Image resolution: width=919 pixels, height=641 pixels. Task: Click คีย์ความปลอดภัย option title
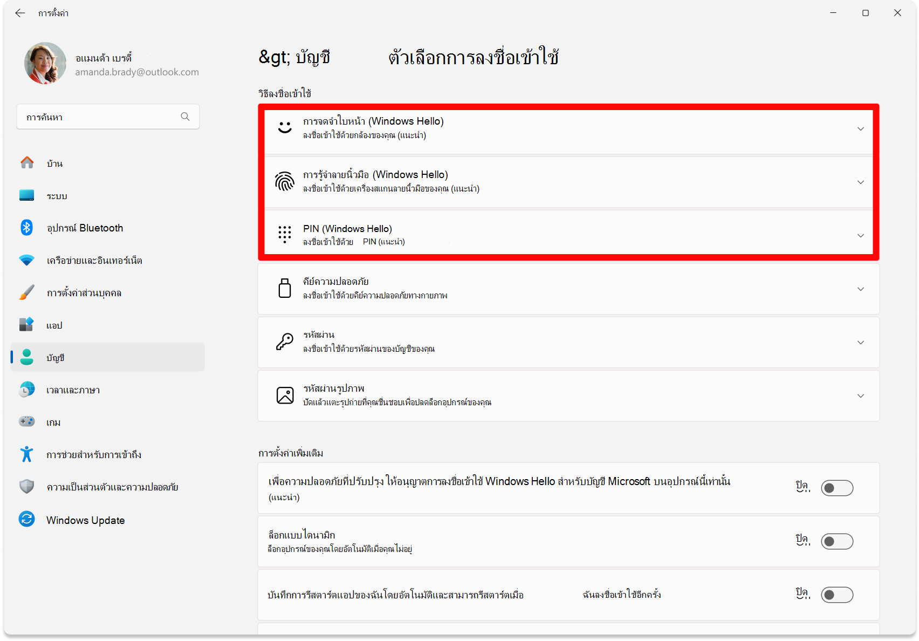tap(336, 281)
